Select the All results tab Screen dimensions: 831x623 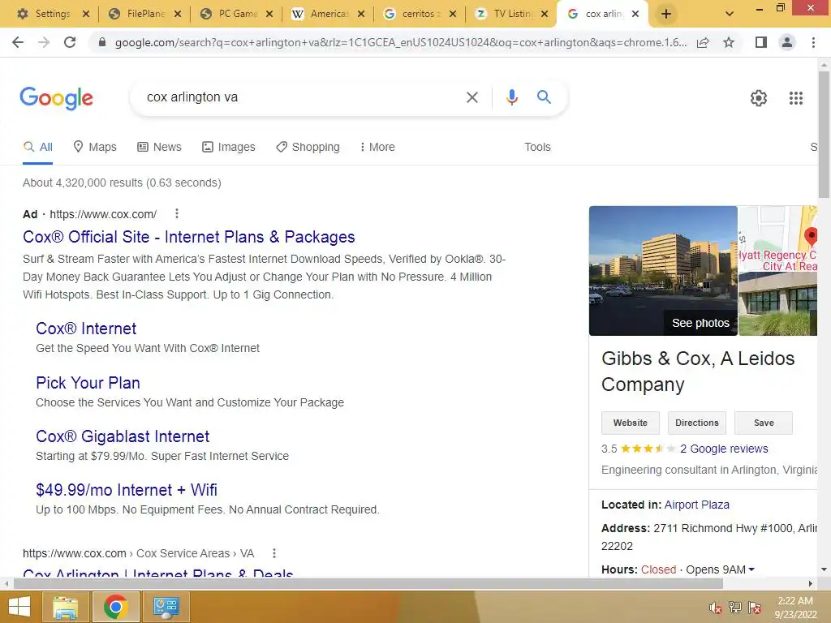pyautogui.click(x=37, y=148)
